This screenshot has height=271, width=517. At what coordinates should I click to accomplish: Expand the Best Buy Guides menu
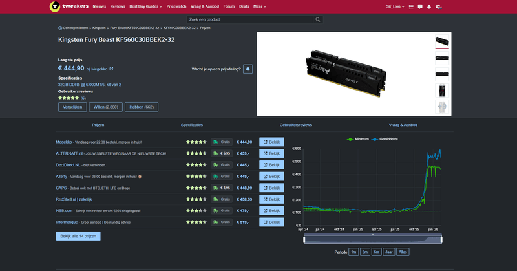tap(145, 6)
